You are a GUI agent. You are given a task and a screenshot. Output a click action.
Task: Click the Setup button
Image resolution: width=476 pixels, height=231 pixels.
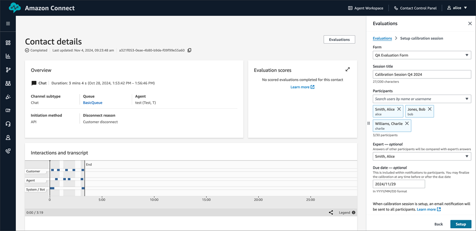pos(460,224)
